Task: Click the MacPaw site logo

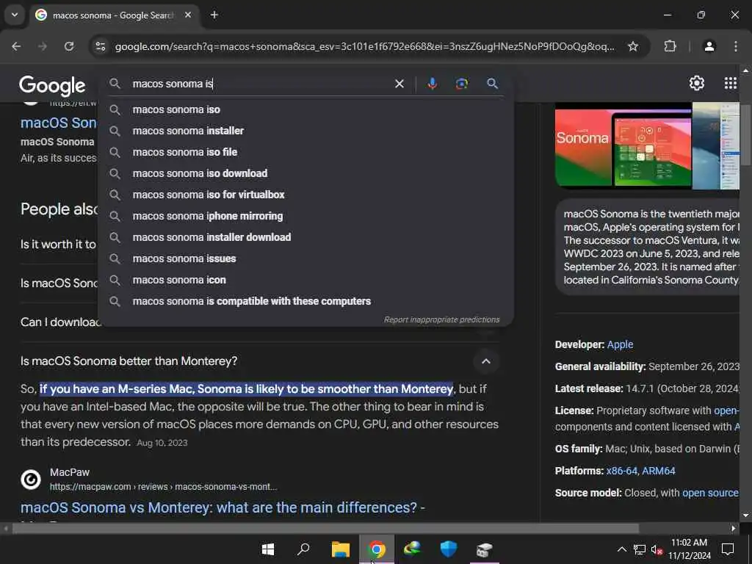Action: (31, 479)
